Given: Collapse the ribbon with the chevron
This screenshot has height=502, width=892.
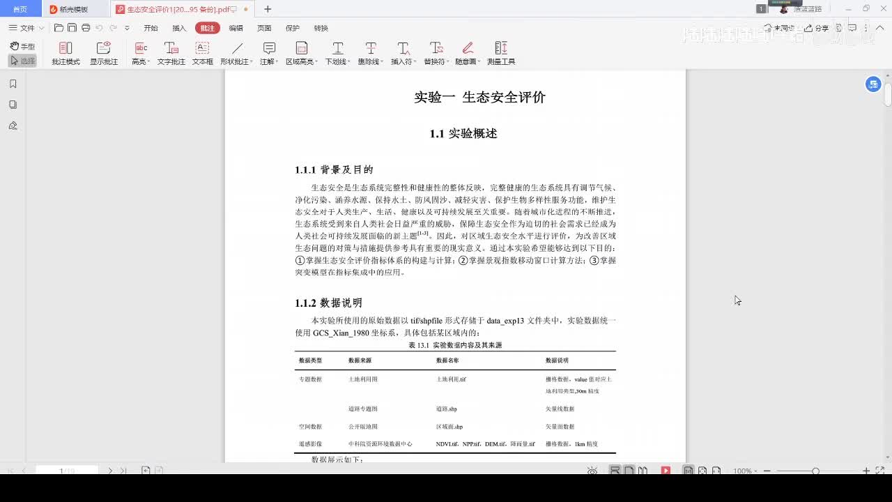Looking at the screenshot, I should (879, 28).
